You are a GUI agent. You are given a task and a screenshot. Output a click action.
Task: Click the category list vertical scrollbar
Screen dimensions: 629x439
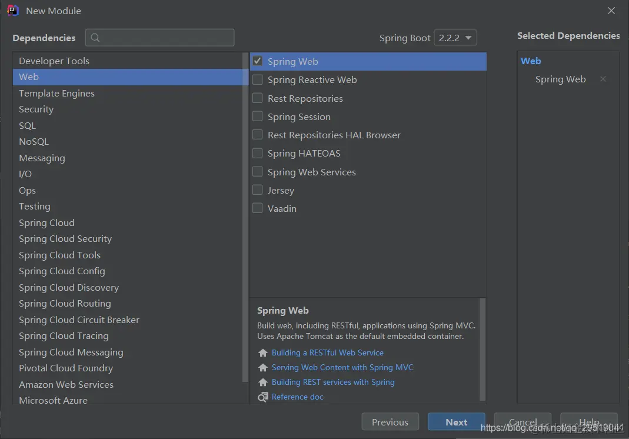(245, 217)
